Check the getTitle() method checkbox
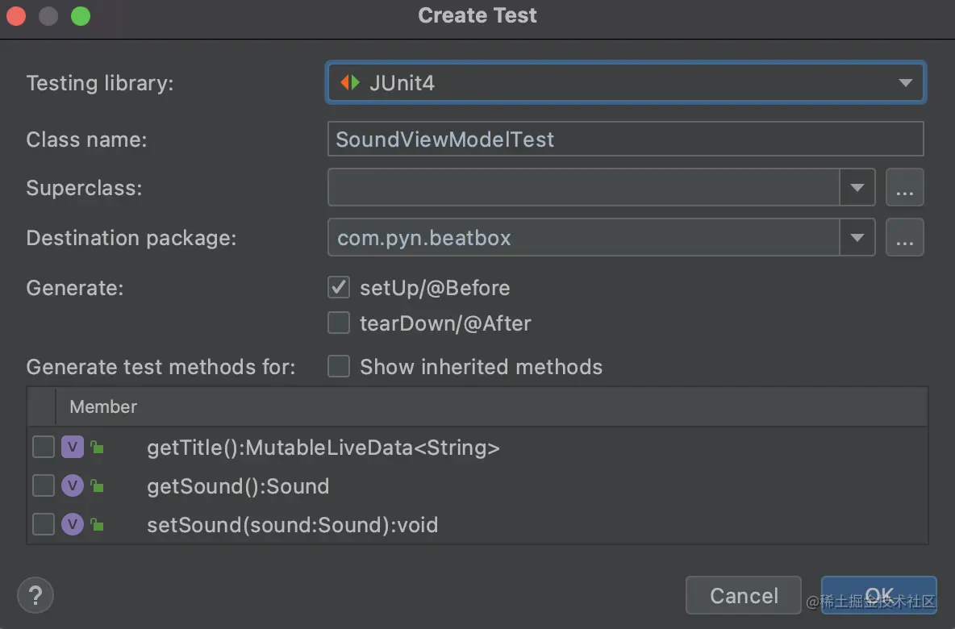Screen dimensions: 955x629 coord(44,448)
